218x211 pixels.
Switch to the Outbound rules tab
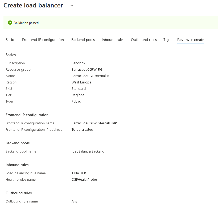click(x=144, y=40)
